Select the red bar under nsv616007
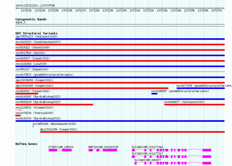The height and width of the screenshot is (166, 232). tap(120, 61)
